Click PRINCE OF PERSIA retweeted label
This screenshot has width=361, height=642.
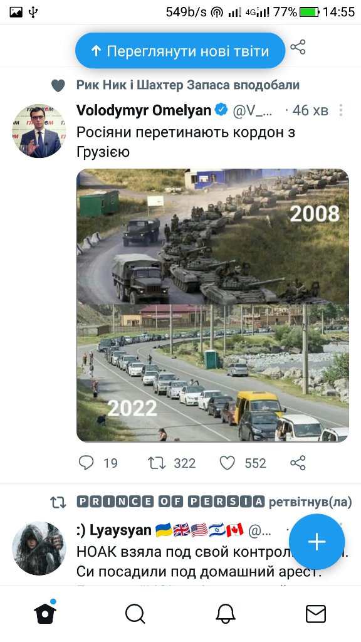[214, 502]
